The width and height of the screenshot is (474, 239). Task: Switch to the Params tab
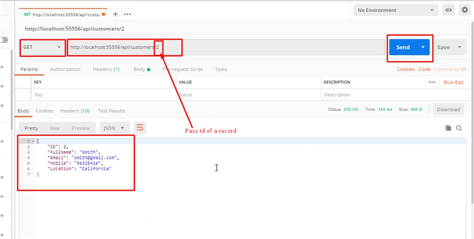point(29,69)
